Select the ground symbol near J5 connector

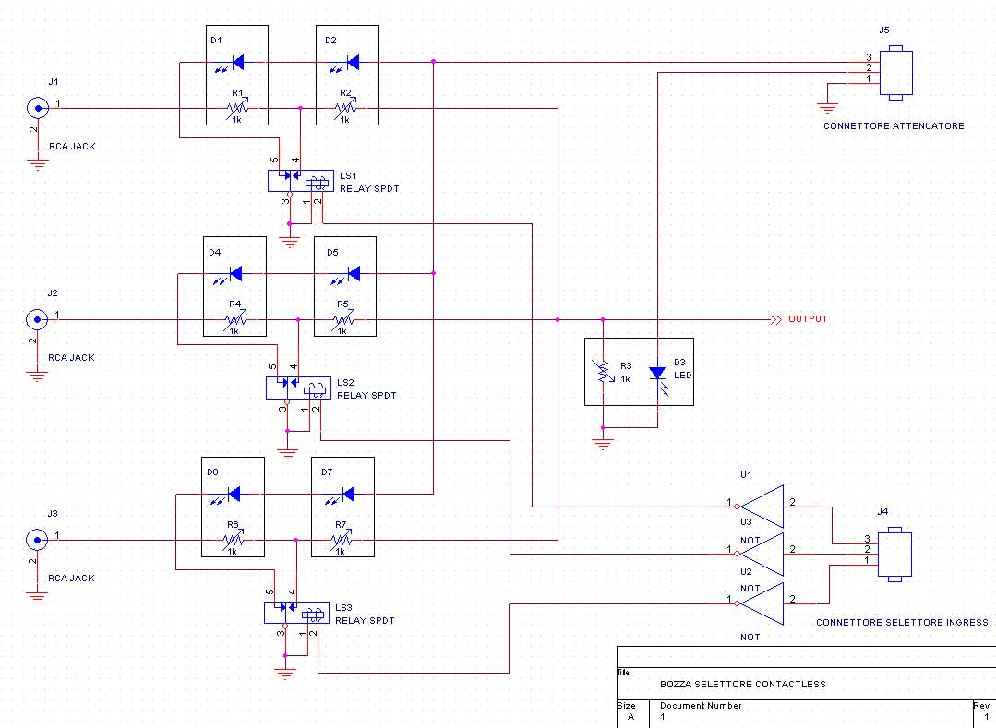[x=827, y=109]
